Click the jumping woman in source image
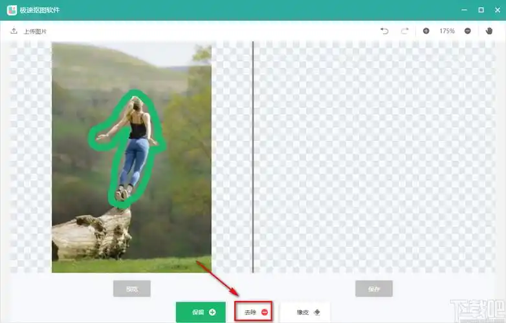 (x=135, y=142)
